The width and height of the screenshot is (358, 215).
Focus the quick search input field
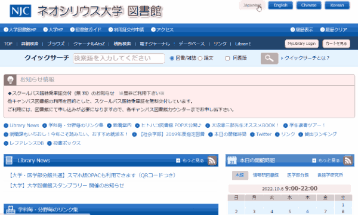click(119, 59)
